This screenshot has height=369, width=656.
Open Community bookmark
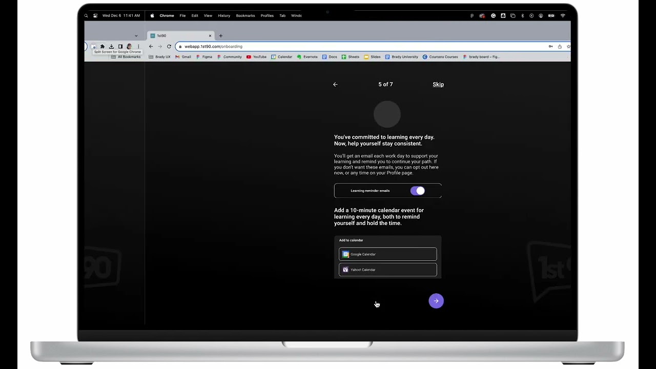click(x=229, y=57)
